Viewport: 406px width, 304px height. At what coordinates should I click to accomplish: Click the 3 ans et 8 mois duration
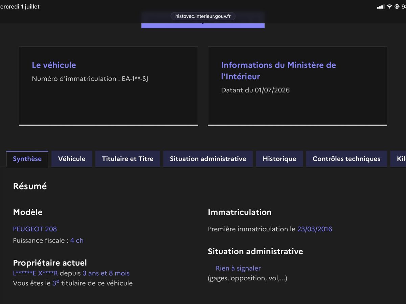point(106,273)
